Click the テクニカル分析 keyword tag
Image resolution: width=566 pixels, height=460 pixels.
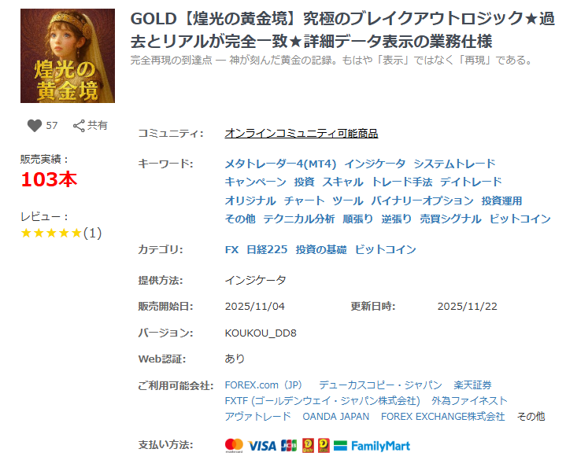coord(298,219)
